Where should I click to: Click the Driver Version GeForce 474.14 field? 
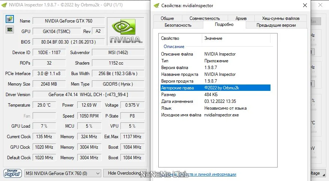pos(89,95)
